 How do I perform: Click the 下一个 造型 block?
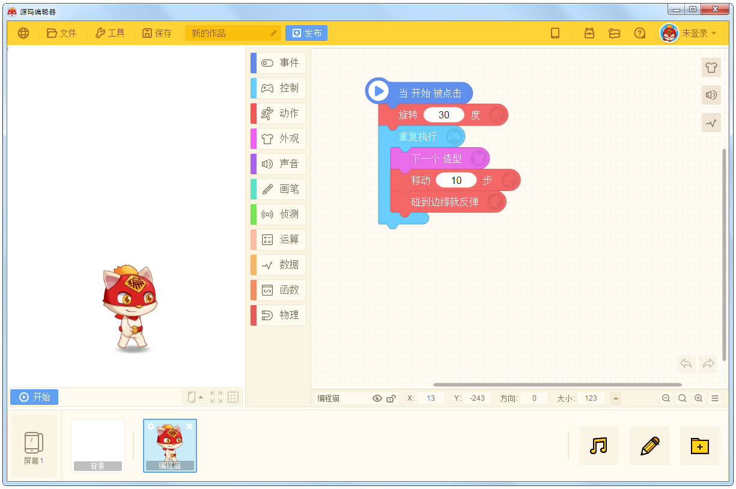pos(440,159)
